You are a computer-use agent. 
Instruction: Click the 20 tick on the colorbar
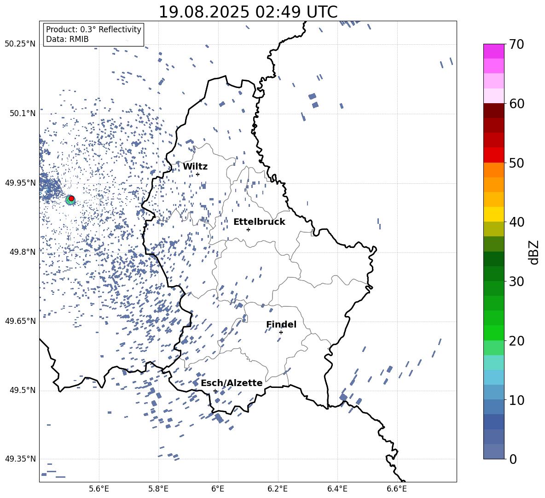click(x=516, y=340)
